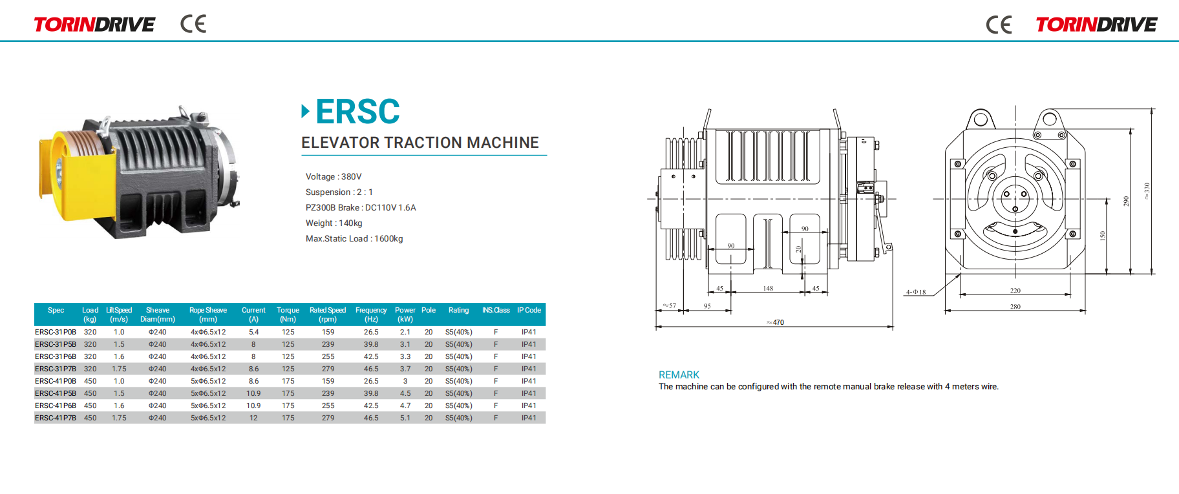Image resolution: width=1179 pixels, height=494 pixels.
Task: Click power value 5.1 in ERSC-41P7B row
Action: click(405, 418)
